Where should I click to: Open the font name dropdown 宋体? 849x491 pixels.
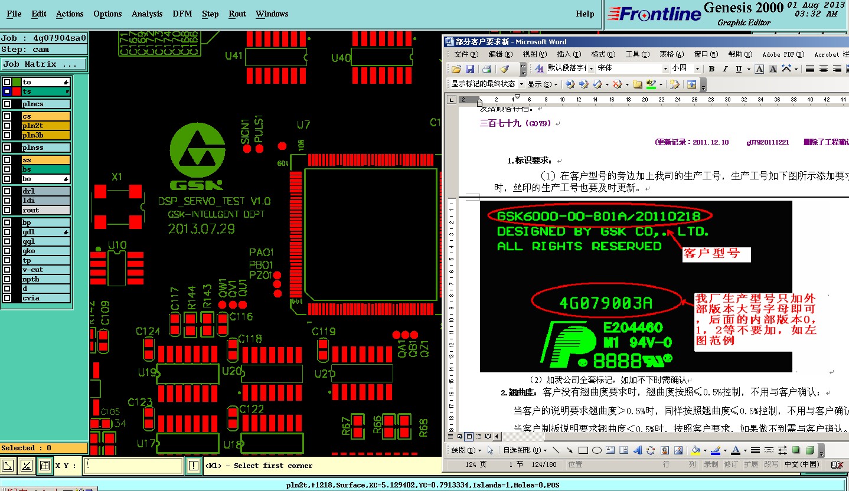666,68
